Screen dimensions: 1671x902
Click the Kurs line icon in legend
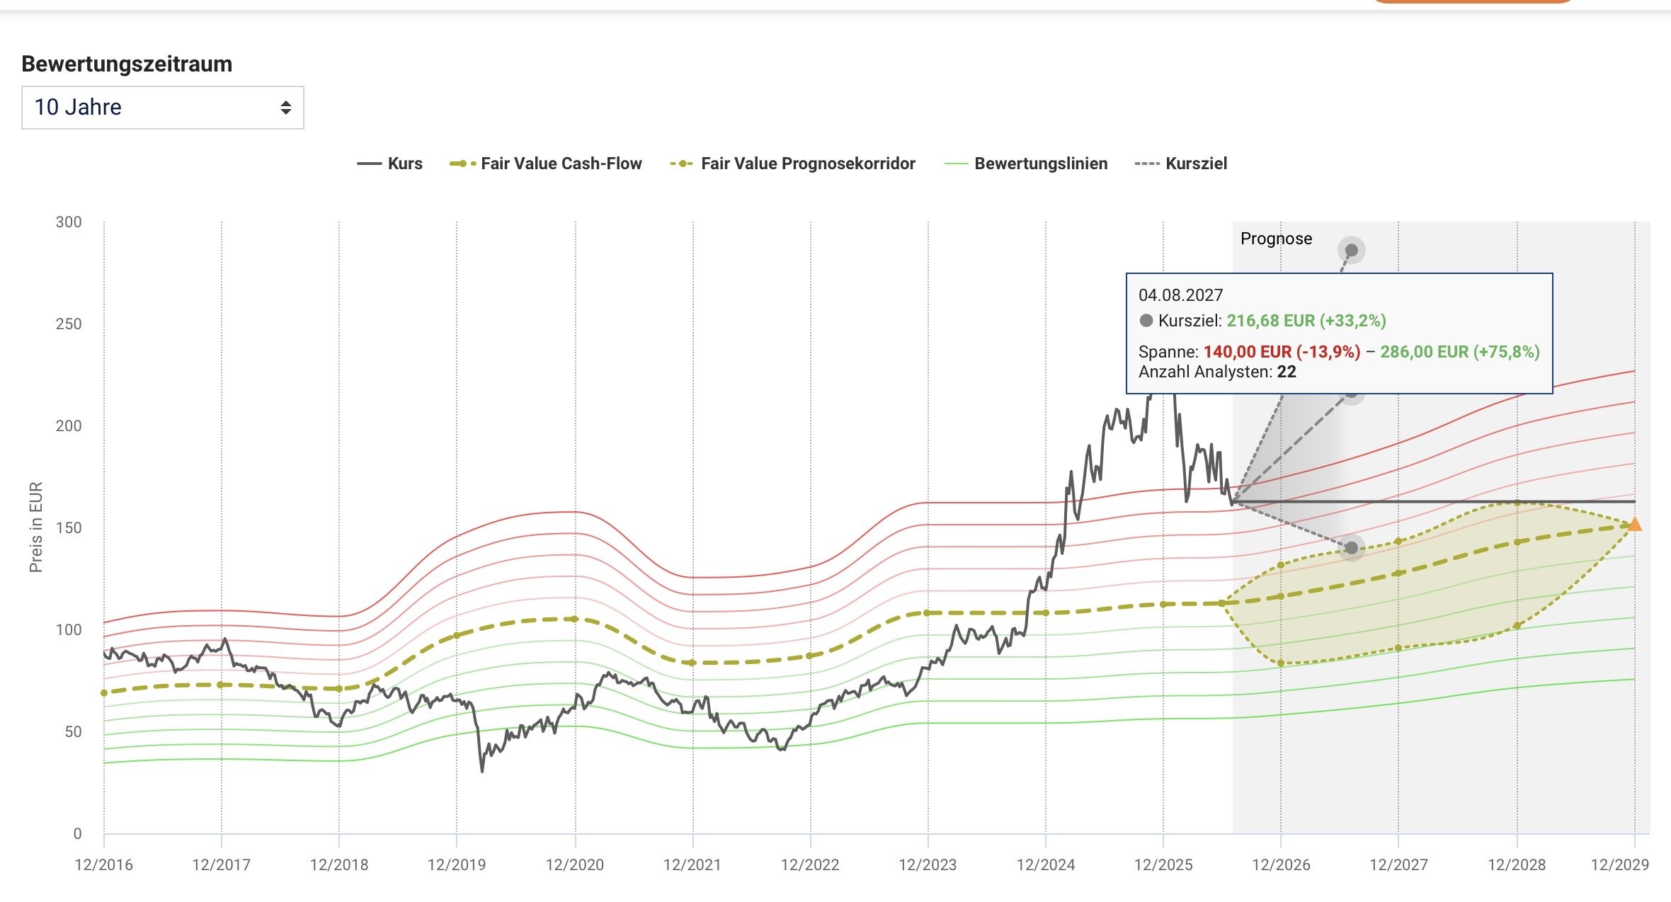tap(369, 164)
